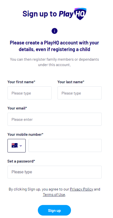Expand the country code chevron arrow
The image size is (113, 218).
(x=21, y=146)
